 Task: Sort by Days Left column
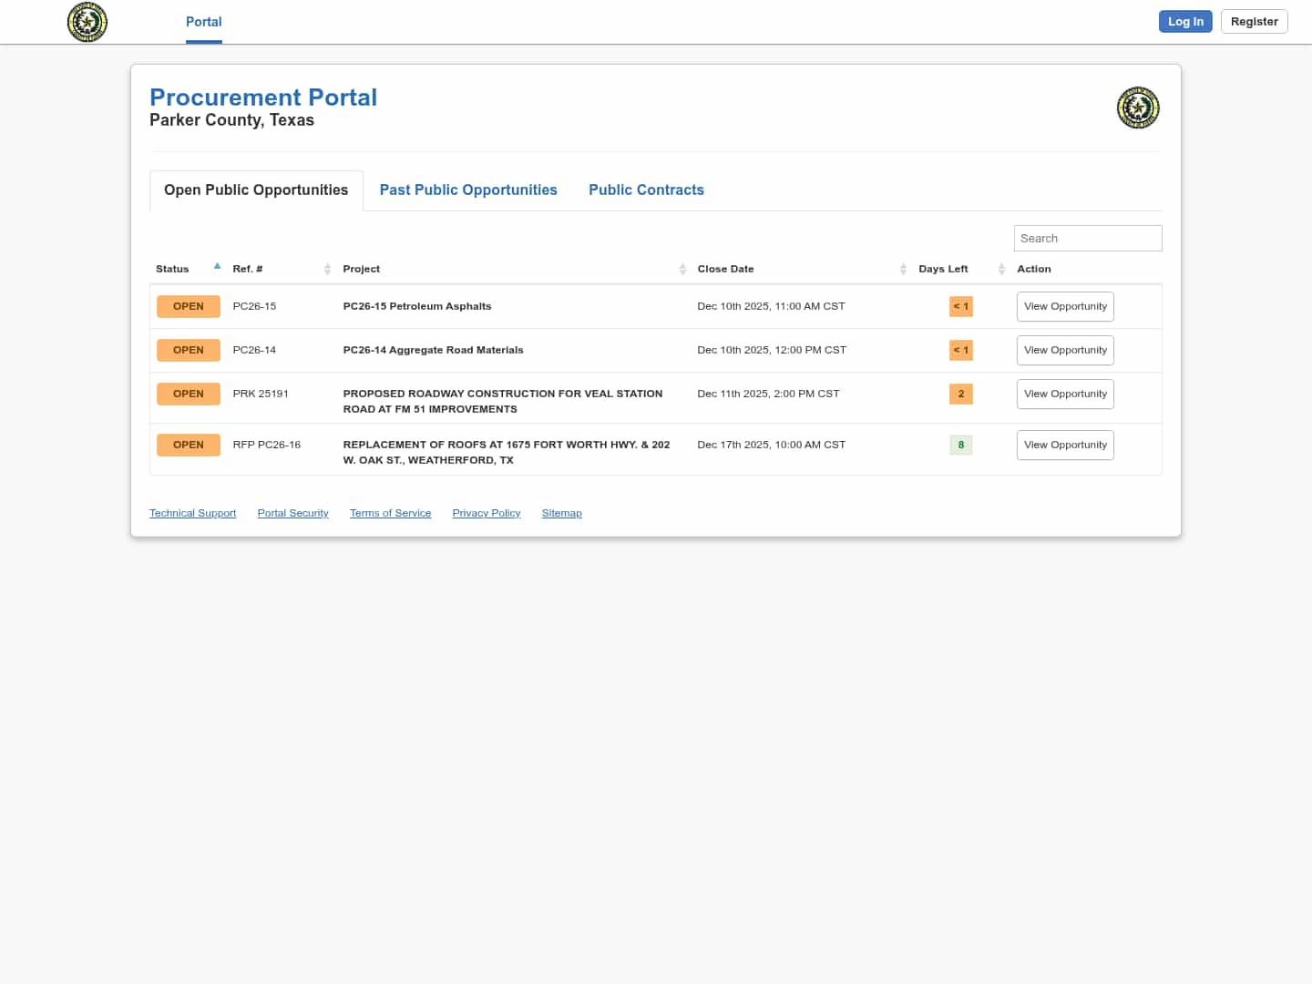(x=1000, y=269)
